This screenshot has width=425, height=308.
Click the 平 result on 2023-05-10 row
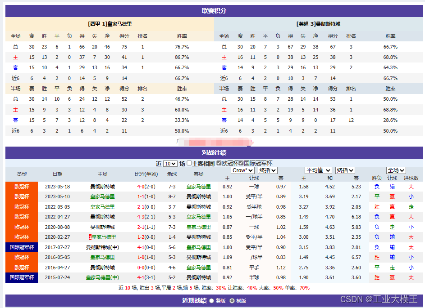point(377,196)
